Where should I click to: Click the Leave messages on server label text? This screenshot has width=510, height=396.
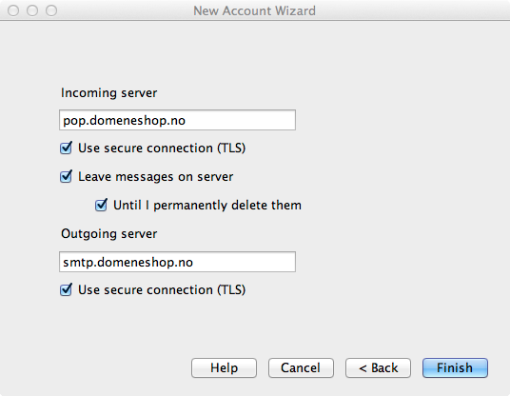pyautogui.click(x=155, y=177)
